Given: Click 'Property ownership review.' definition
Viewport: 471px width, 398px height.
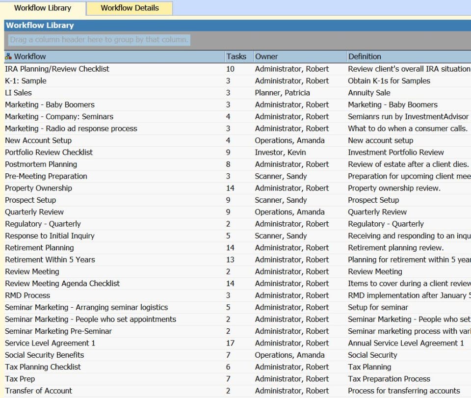Looking at the screenshot, I should [394, 188].
